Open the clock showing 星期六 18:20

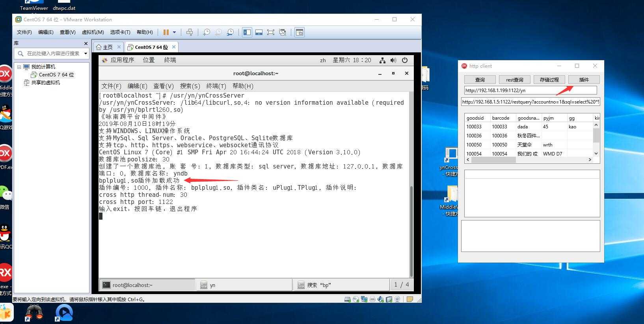tap(352, 60)
